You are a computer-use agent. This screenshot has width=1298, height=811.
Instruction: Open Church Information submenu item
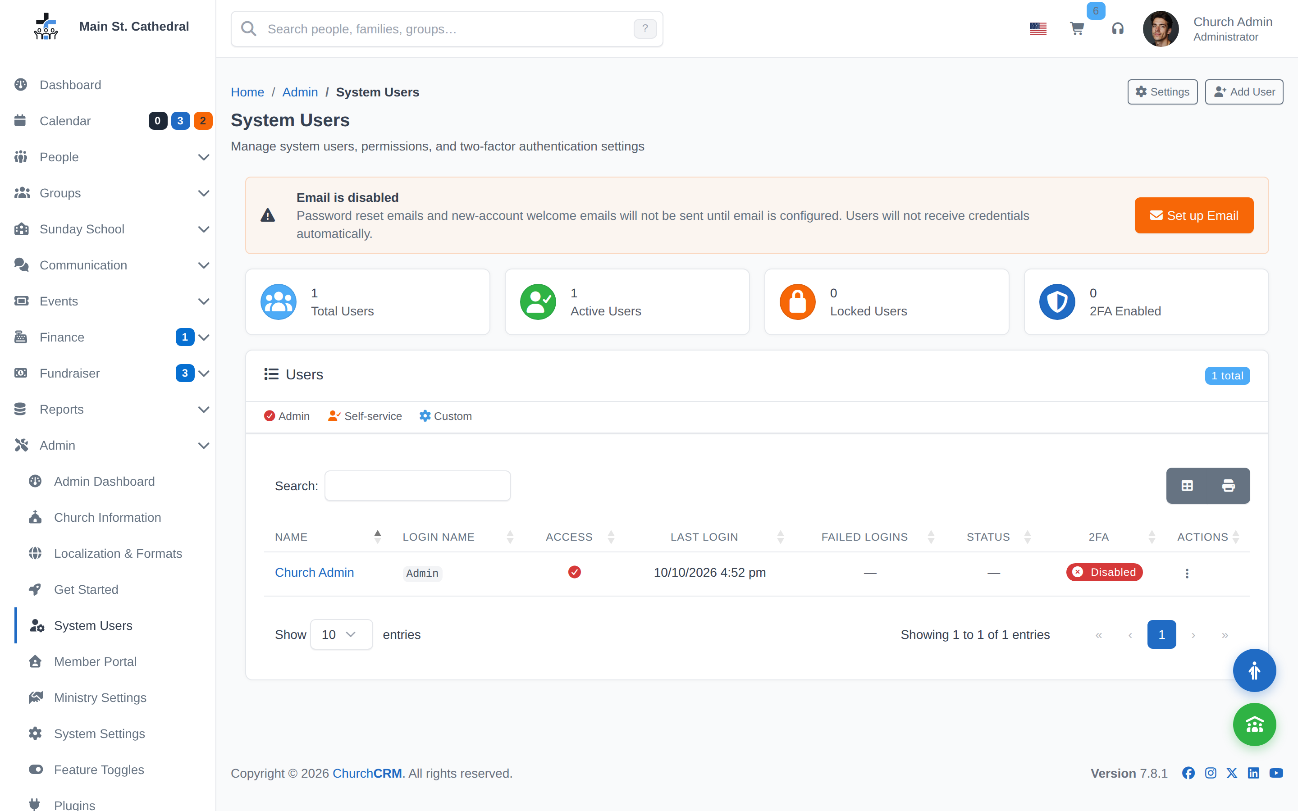[115, 518]
